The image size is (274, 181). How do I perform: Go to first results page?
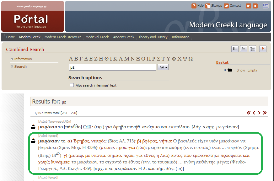(249, 113)
